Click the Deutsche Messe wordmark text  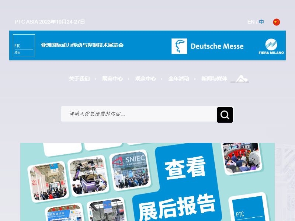pos(217,46)
